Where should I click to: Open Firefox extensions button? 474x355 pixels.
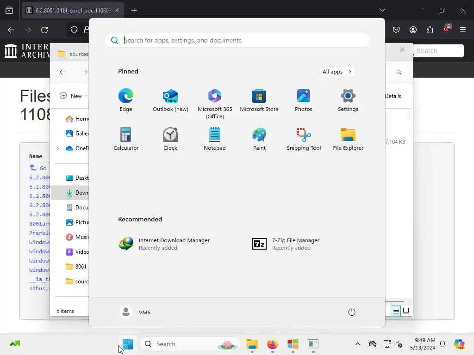pos(430,30)
